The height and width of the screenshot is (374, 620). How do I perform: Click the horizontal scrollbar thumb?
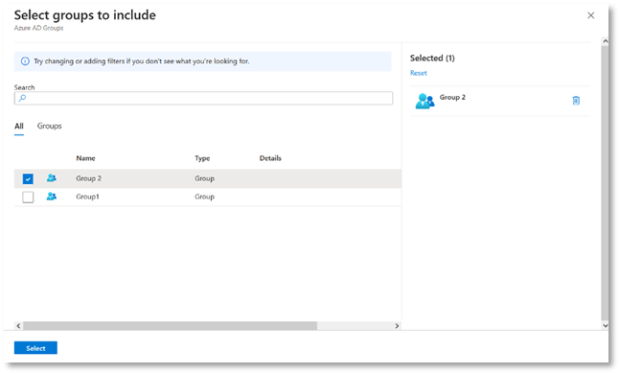(170, 326)
